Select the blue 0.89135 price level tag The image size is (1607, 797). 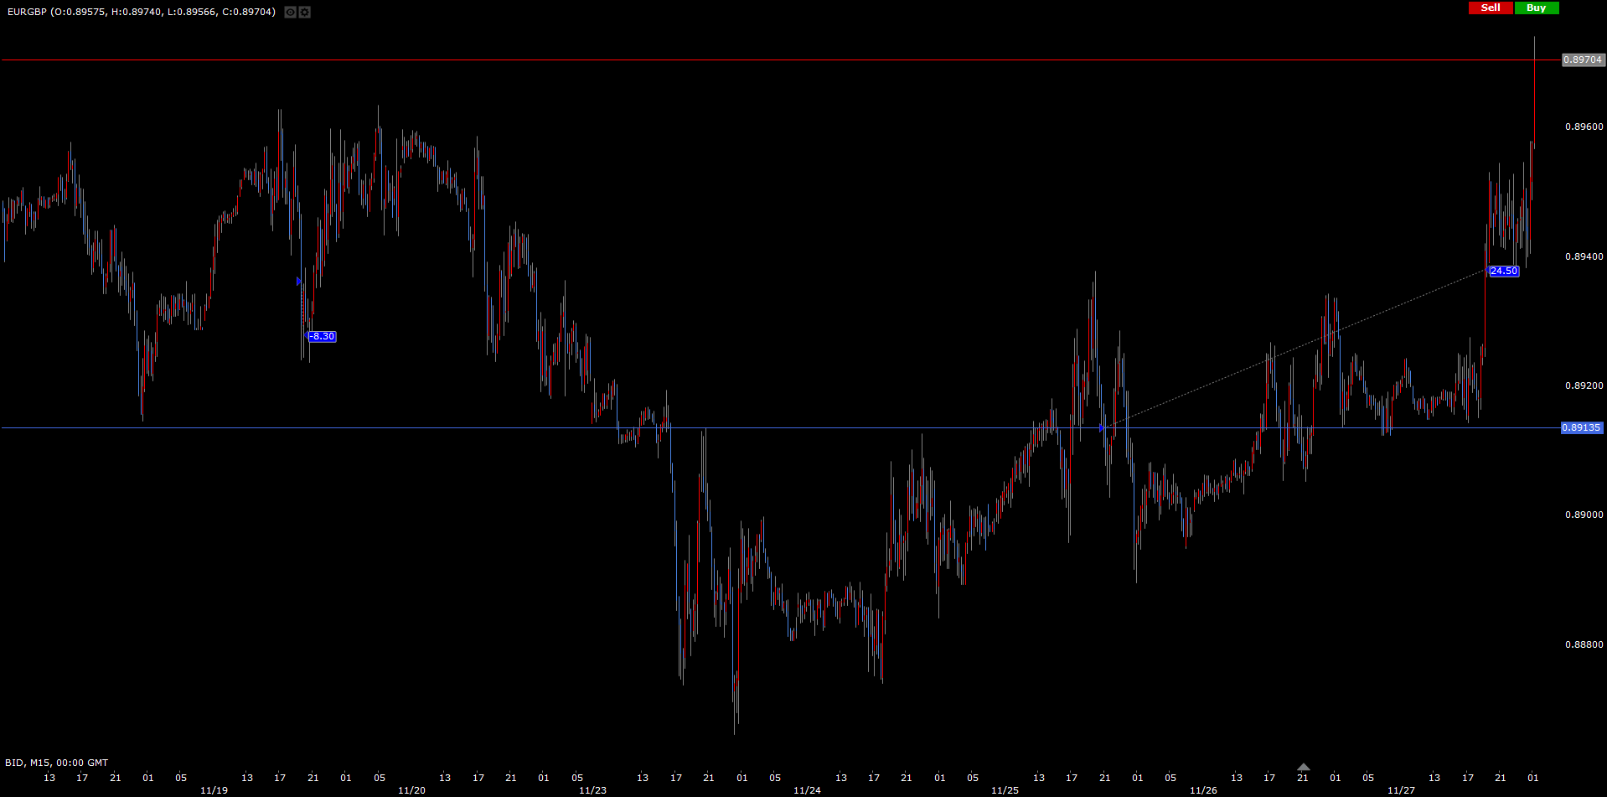click(x=1581, y=427)
